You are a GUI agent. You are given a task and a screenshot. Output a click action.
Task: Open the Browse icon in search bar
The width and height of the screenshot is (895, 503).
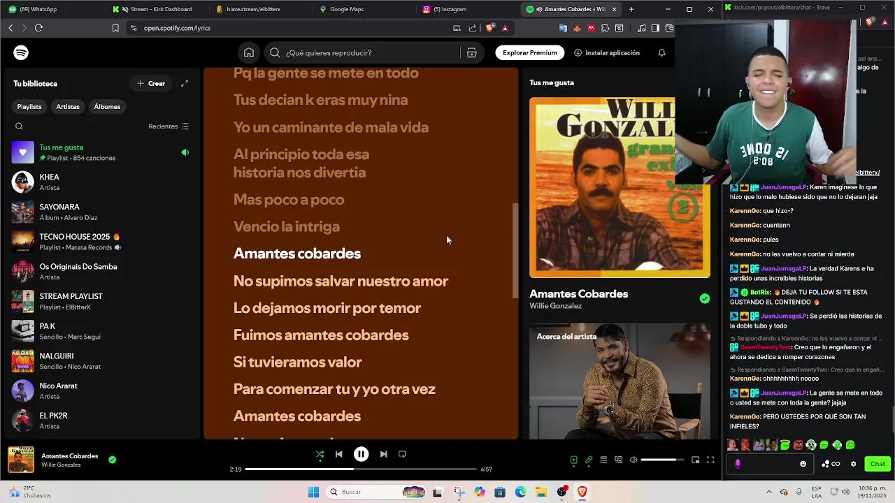coord(471,53)
